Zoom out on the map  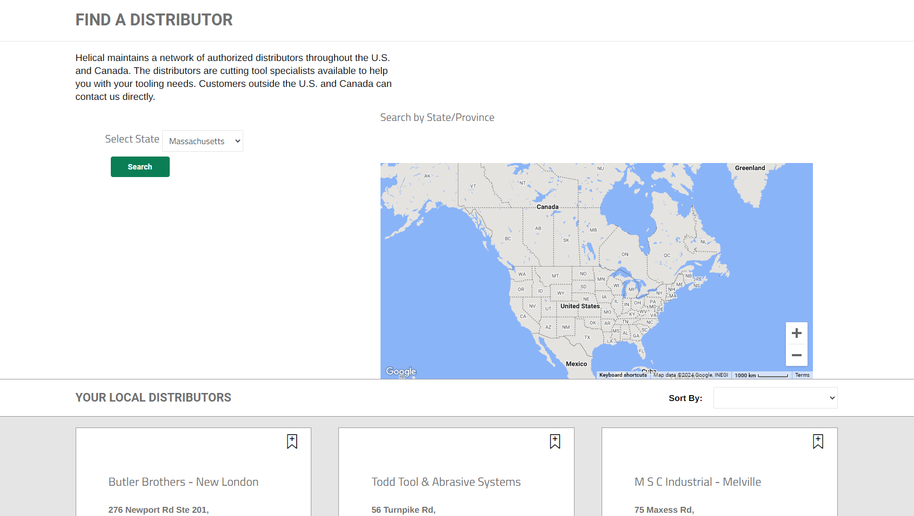point(796,355)
